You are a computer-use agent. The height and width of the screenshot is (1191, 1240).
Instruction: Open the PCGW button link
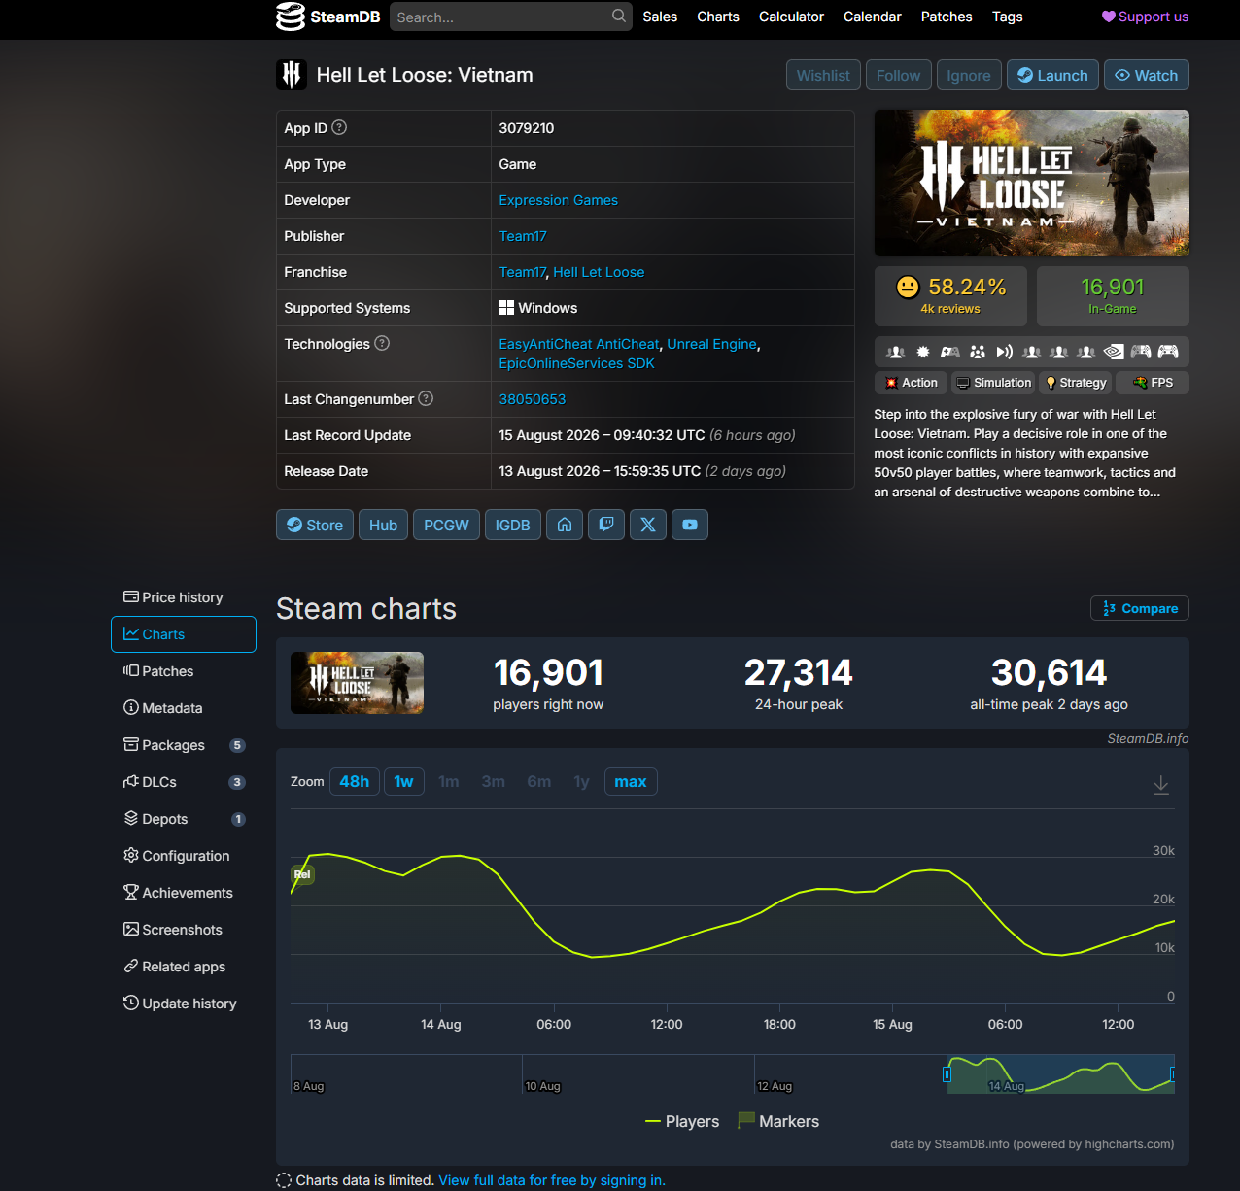(446, 525)
